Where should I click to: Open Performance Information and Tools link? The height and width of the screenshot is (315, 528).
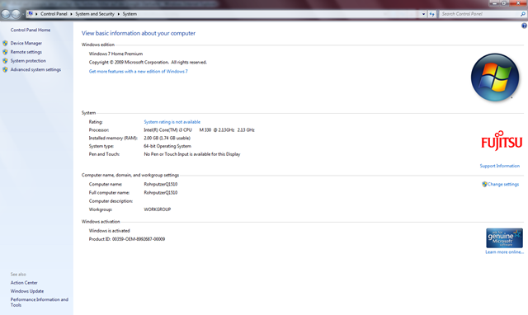click(x=39, y=302)
